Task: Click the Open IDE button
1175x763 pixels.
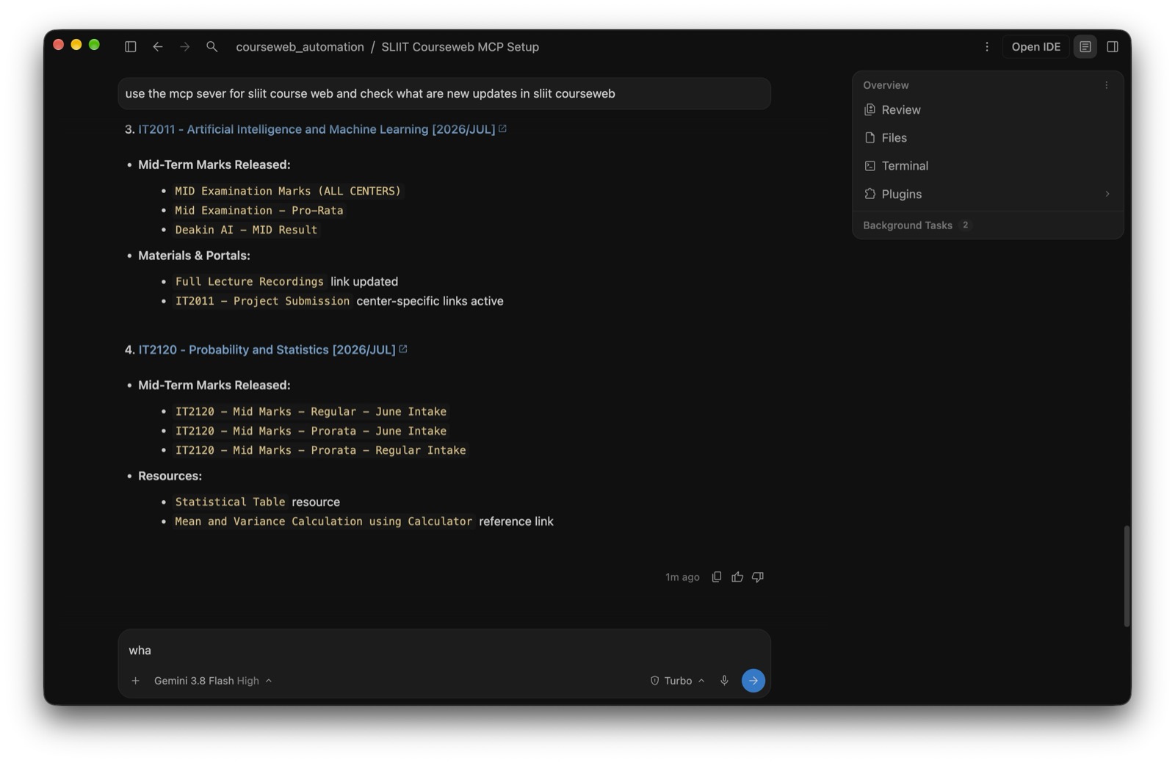Action: click(x=1035, y=46)
